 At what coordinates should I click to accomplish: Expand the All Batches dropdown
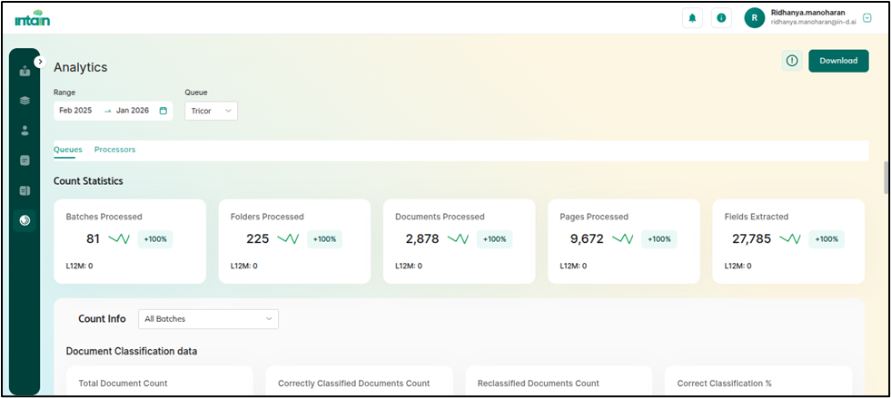pyautogui.click(x=208, y=319)
